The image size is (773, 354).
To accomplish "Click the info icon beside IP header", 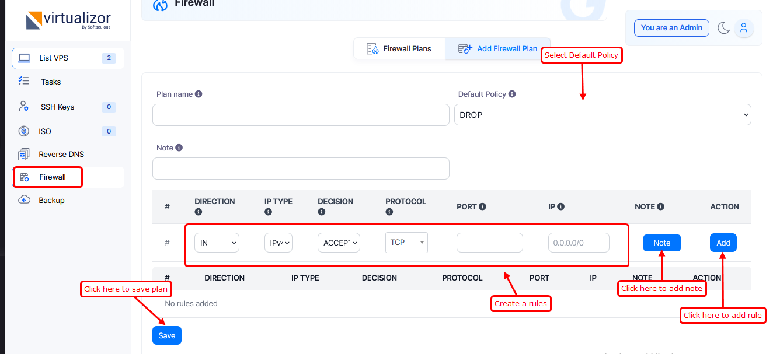I will (560, 206).
